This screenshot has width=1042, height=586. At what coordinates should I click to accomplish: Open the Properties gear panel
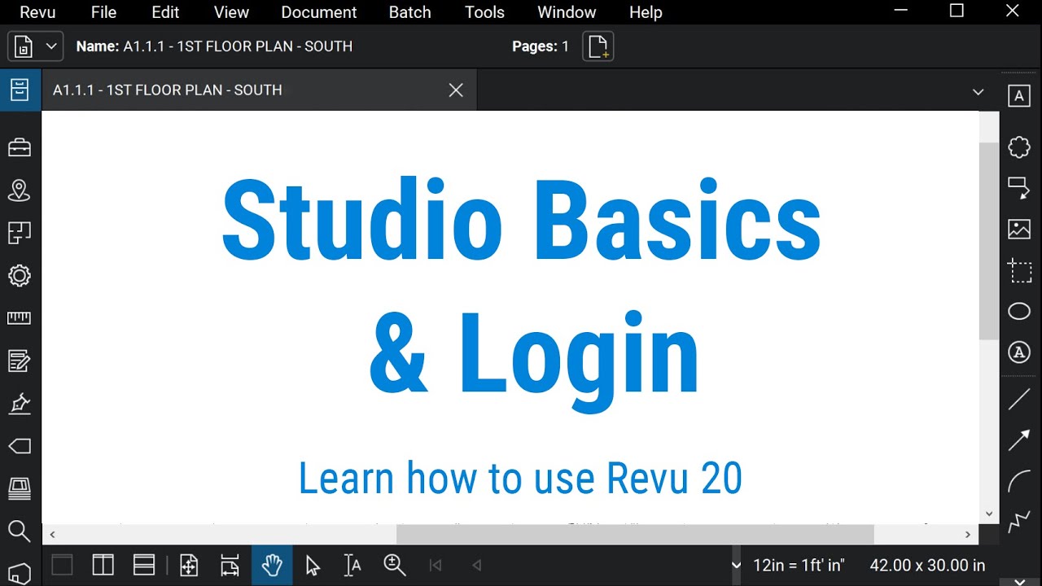pos(20,275)
